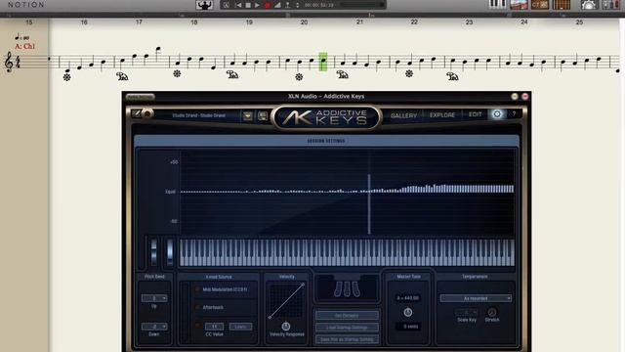Click the modulation wheel strip

click(169, 251)
